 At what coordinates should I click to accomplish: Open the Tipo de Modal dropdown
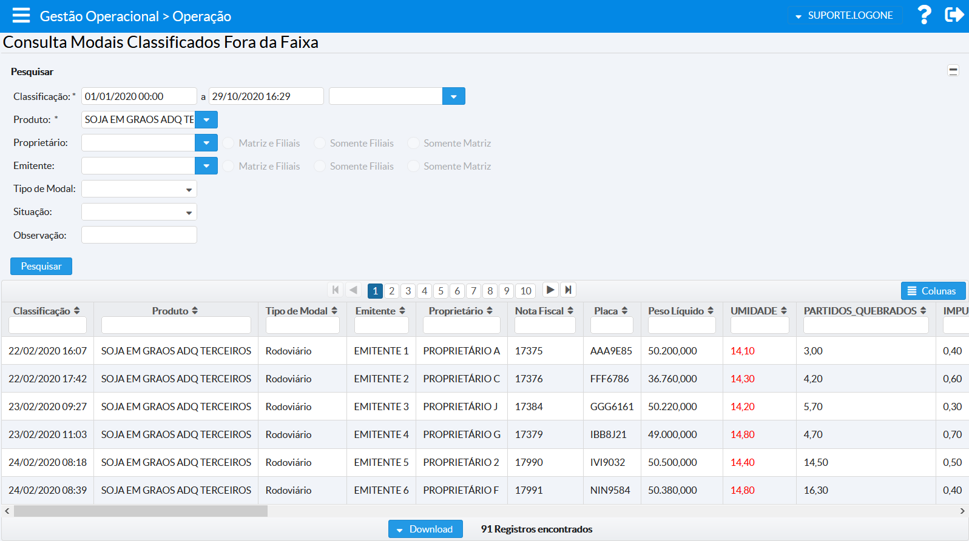[x=139, y=189]
